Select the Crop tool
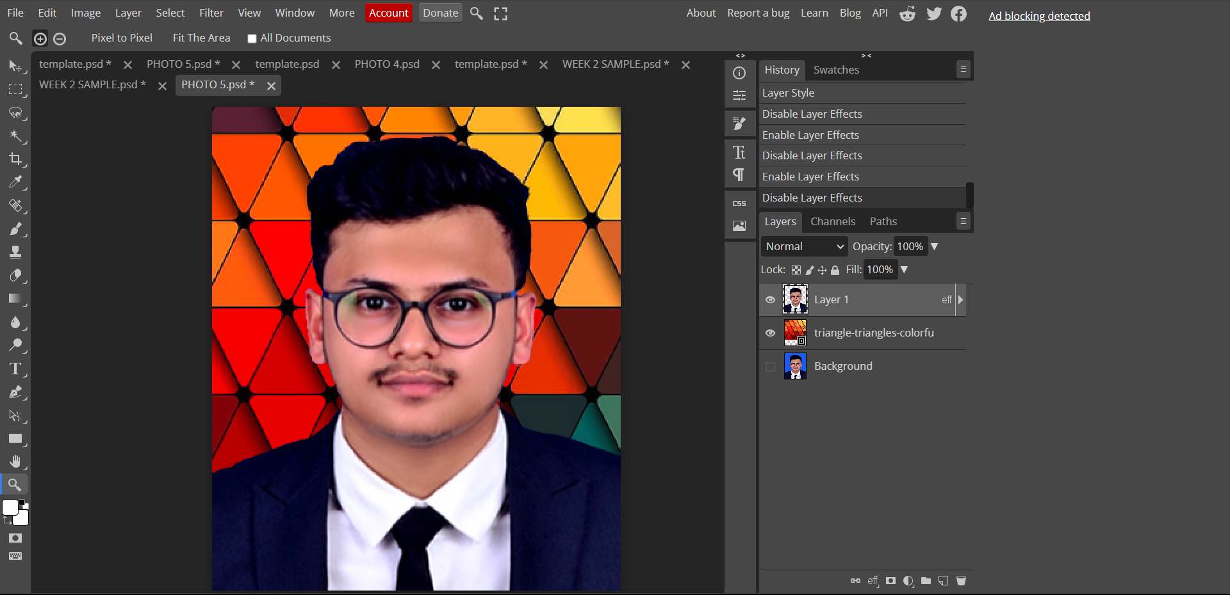The width and height of the screenshot is (1230, 595). (15, 159)
